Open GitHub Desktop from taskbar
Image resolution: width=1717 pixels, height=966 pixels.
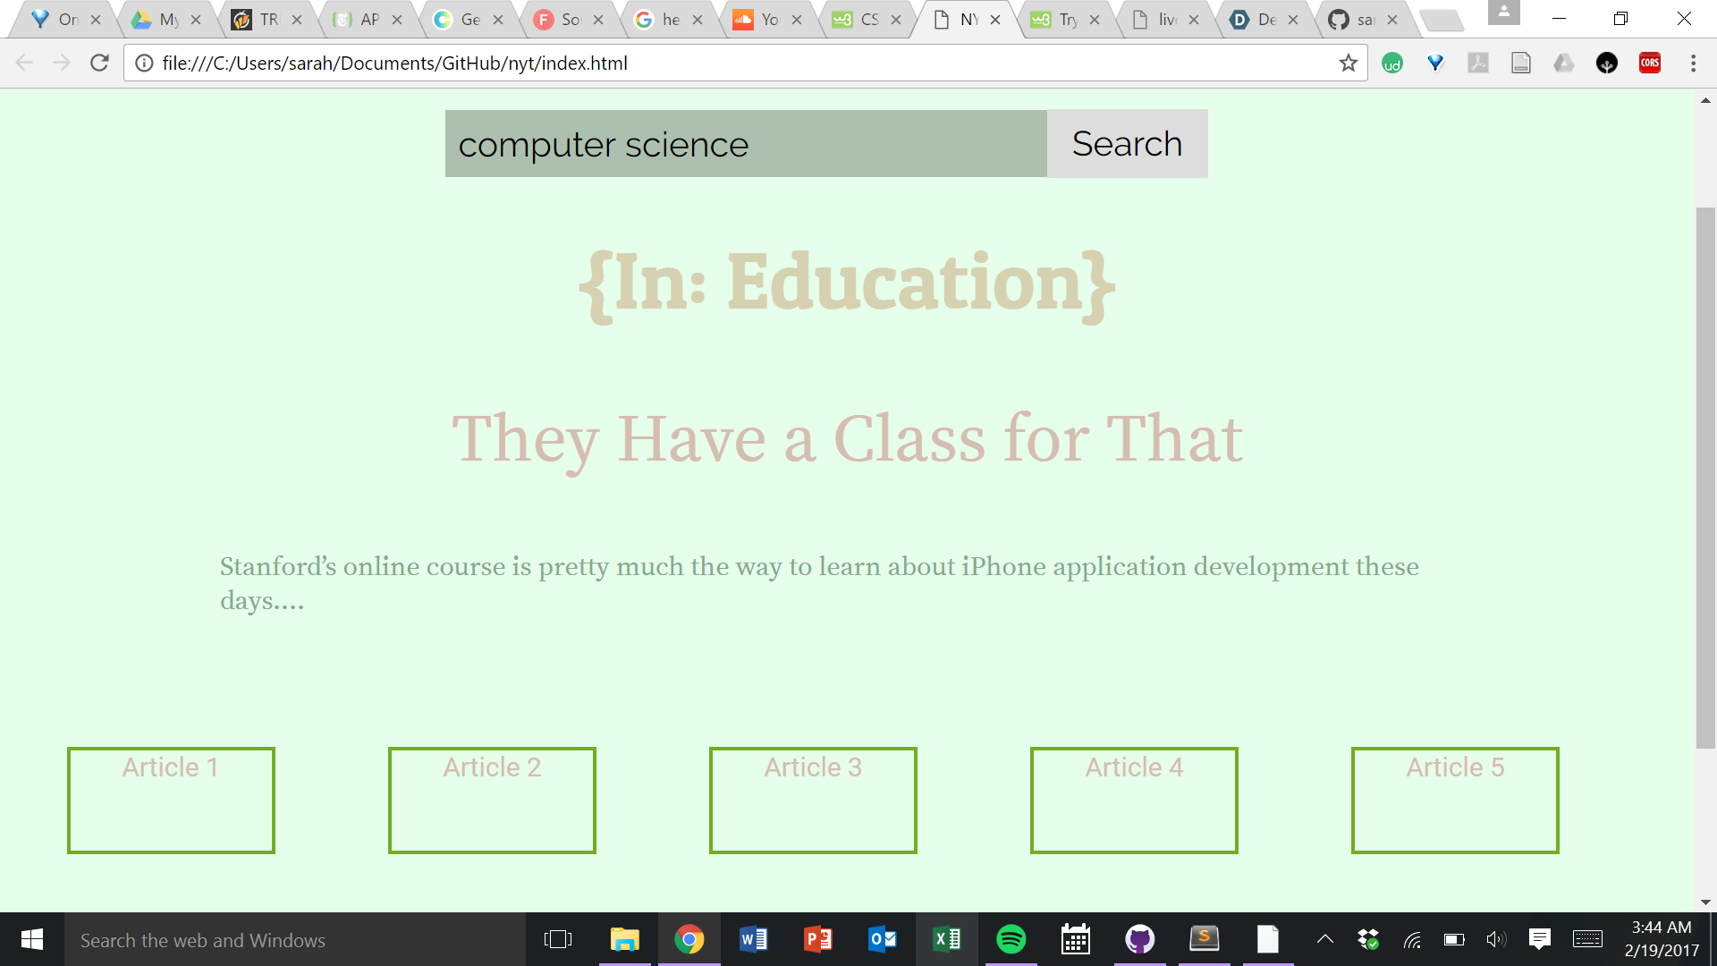click(1139, 939)
